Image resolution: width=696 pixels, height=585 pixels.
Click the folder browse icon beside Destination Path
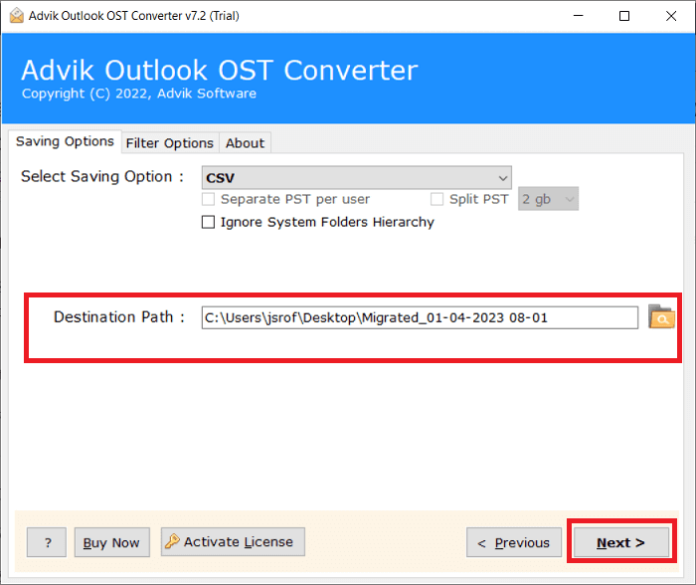coord(661,316)
